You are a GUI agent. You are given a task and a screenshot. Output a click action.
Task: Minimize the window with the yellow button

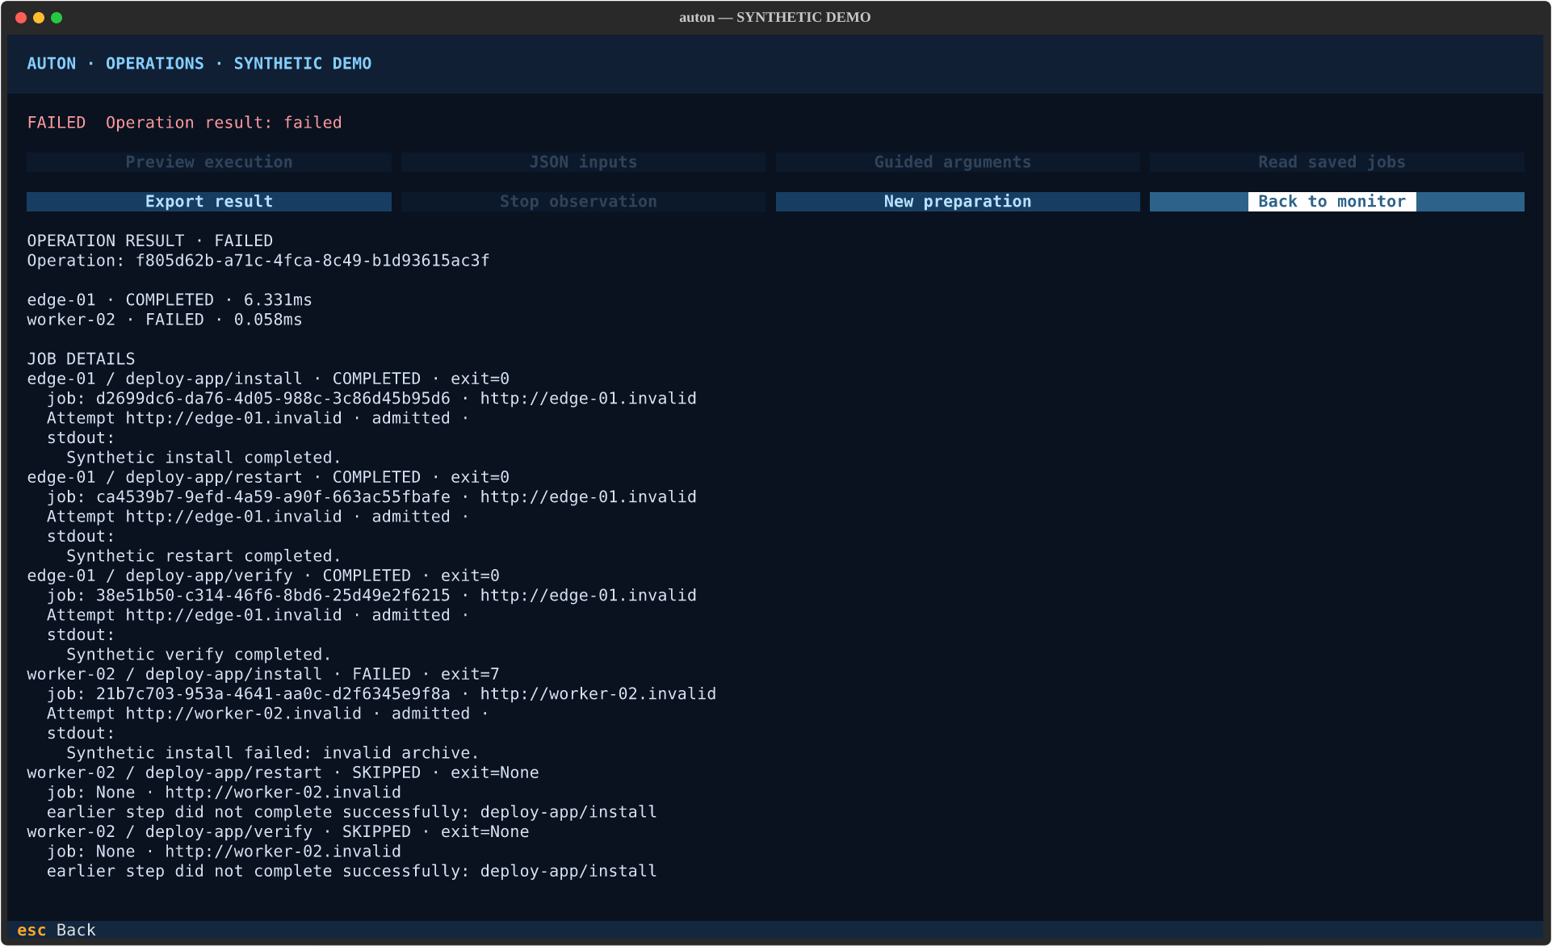(39, 18)
